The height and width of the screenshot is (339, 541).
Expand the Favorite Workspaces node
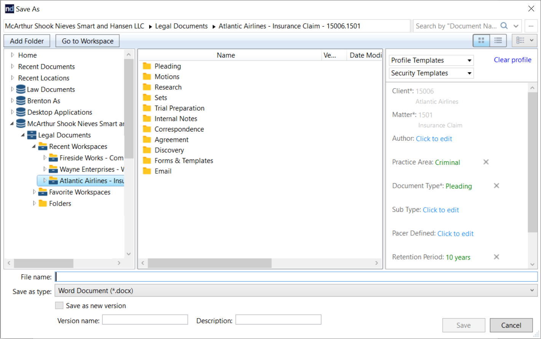(35, 192)
